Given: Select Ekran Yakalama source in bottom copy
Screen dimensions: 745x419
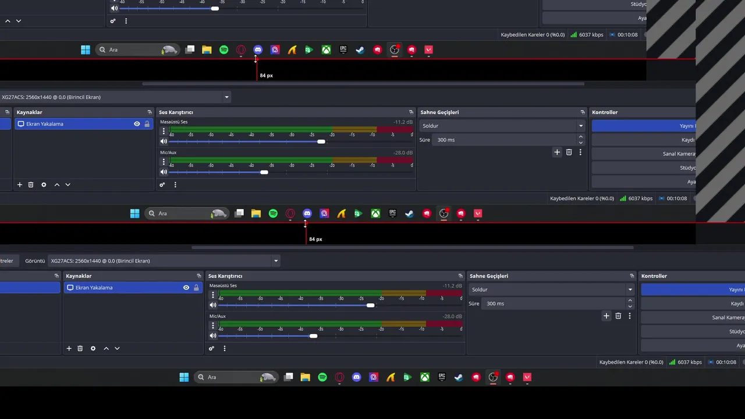Looking at the screenshot, I should [x=133, y=287].
